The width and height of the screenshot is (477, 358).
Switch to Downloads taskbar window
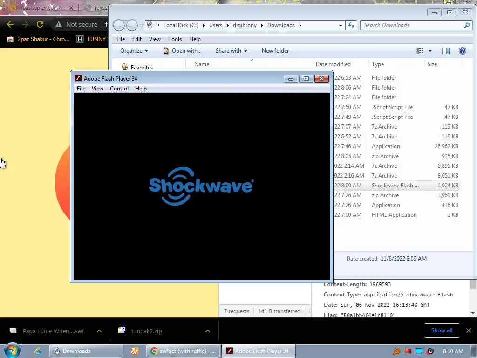pyautogui.click(x=86, y=351)
